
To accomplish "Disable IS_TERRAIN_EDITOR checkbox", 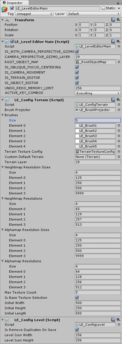I will (77, 78).
